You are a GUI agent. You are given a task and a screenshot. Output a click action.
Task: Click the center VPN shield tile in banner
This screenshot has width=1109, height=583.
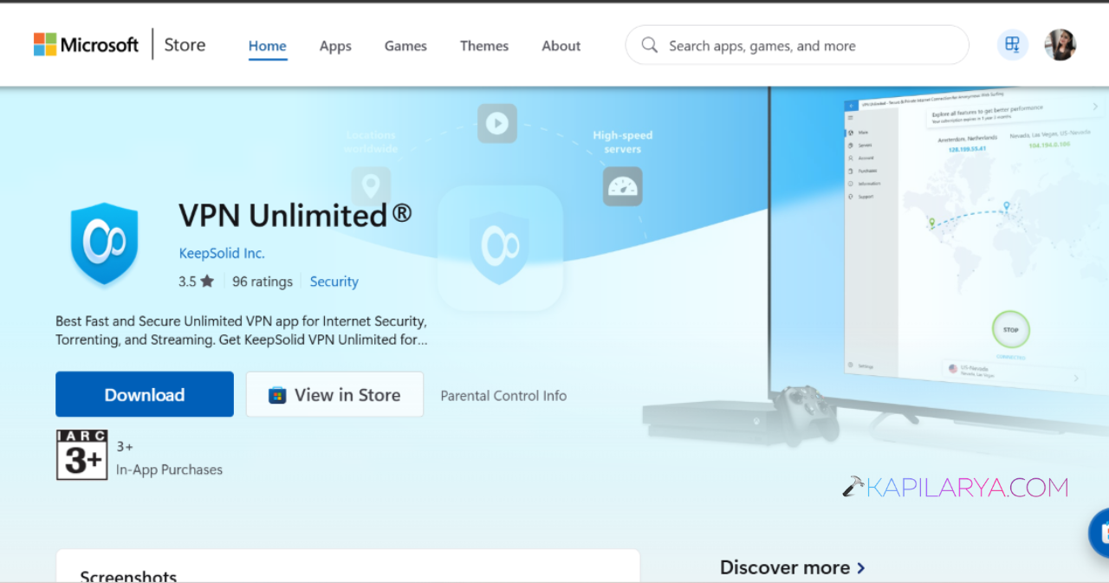coord(500,248)
